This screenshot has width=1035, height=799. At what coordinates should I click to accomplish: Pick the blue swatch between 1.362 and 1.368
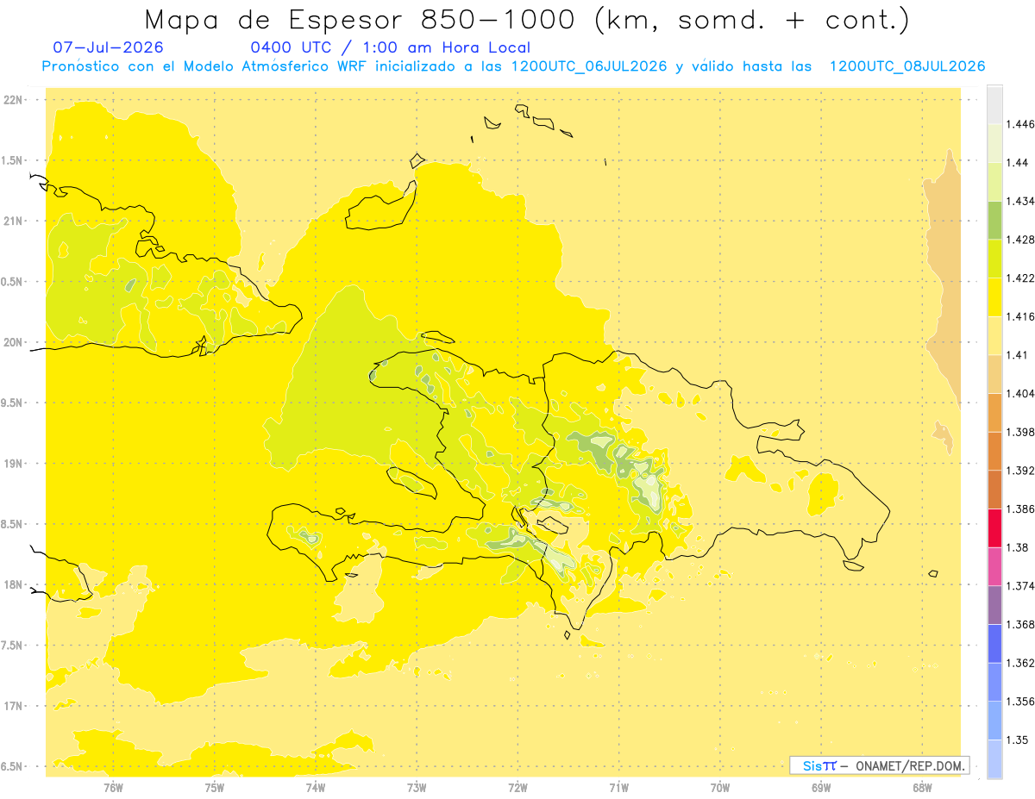click(994, 644)
